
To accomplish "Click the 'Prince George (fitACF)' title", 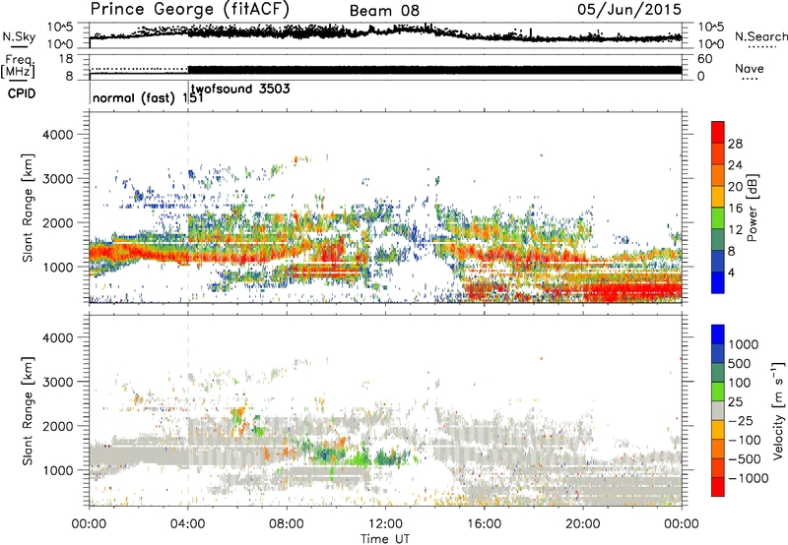I will point(189,9).
